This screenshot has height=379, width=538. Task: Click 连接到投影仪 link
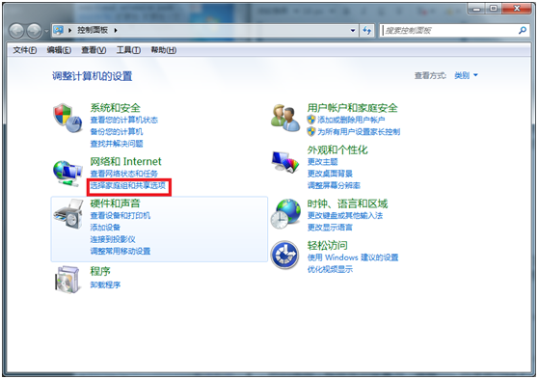coord(113,239)
